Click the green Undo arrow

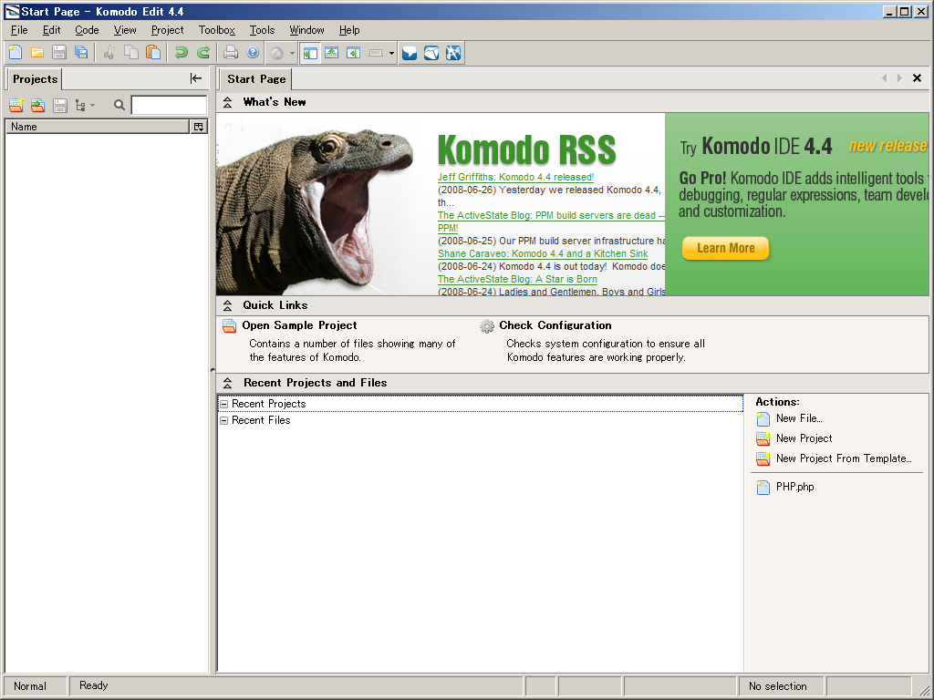(182, 53)
